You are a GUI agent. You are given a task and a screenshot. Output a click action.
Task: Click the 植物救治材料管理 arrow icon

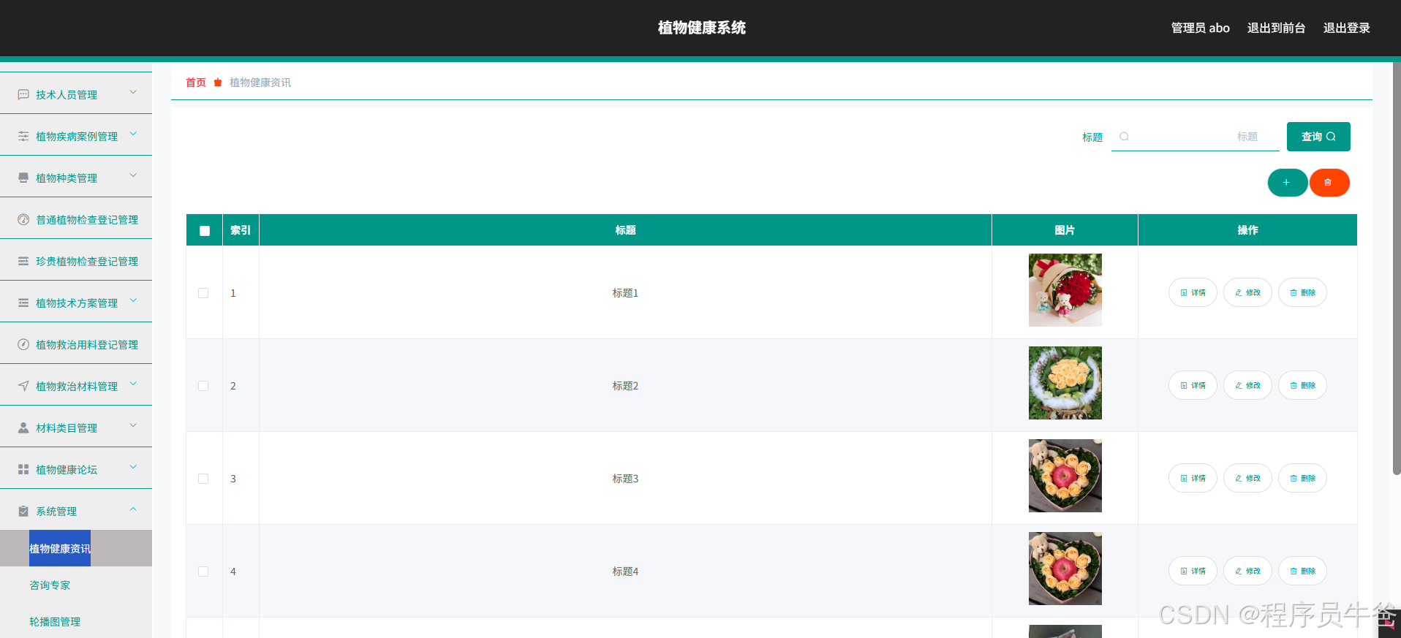[x=23, y=386]
